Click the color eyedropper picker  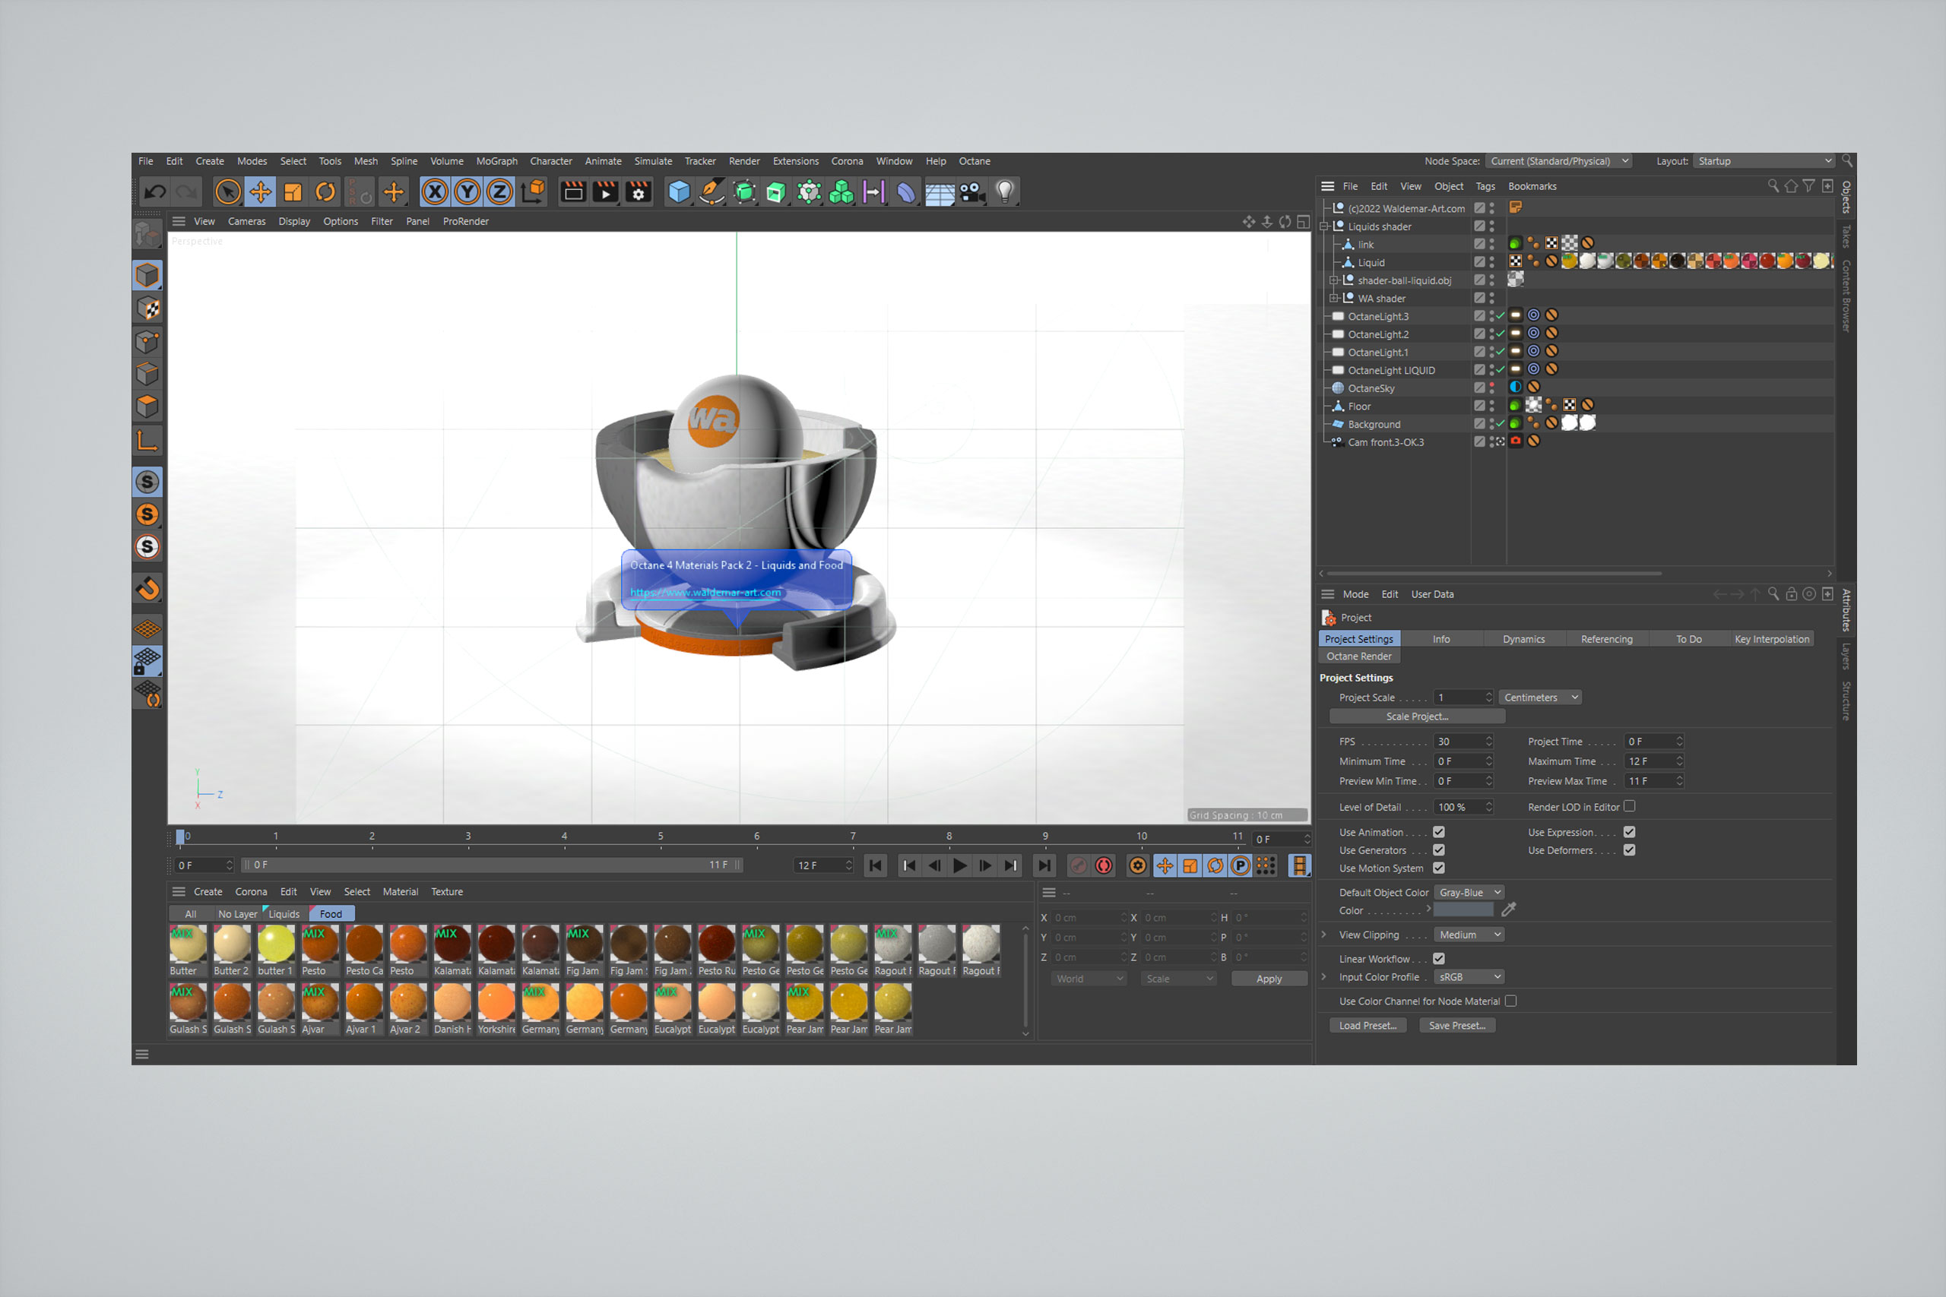tap(1508, 910)
